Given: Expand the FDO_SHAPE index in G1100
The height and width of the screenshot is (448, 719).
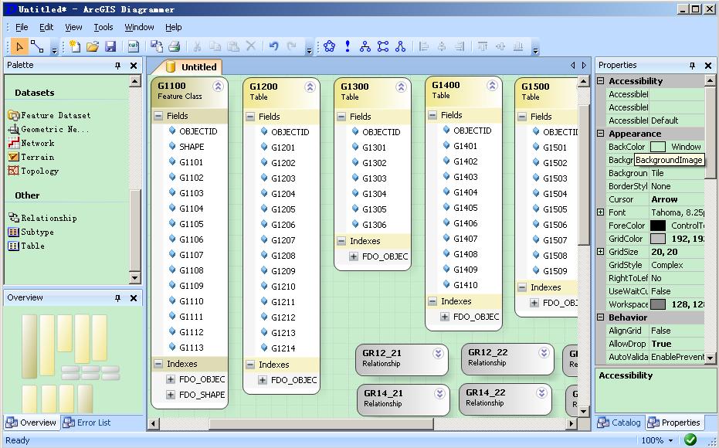Looking at the screenshot, I should 171,395.
